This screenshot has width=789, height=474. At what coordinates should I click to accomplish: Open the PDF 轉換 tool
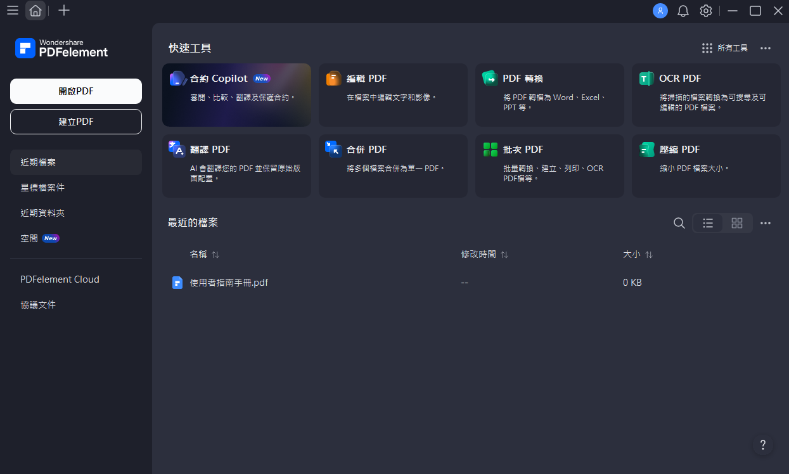tap(549, 95)
